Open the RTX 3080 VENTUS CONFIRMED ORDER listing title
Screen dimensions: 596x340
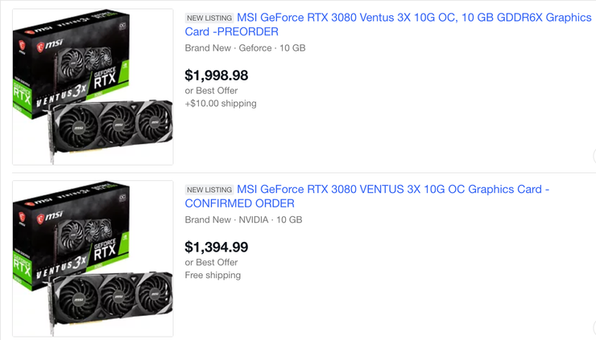(392, 190)
